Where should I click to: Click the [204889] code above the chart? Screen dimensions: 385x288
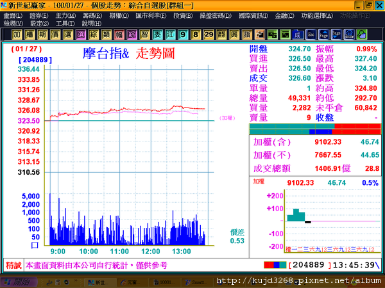(35, 60)
